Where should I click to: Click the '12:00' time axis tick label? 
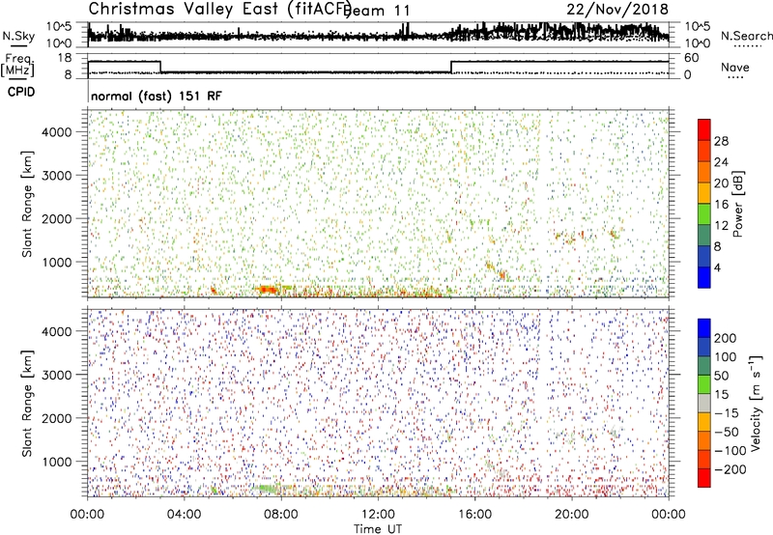(378, 515)
